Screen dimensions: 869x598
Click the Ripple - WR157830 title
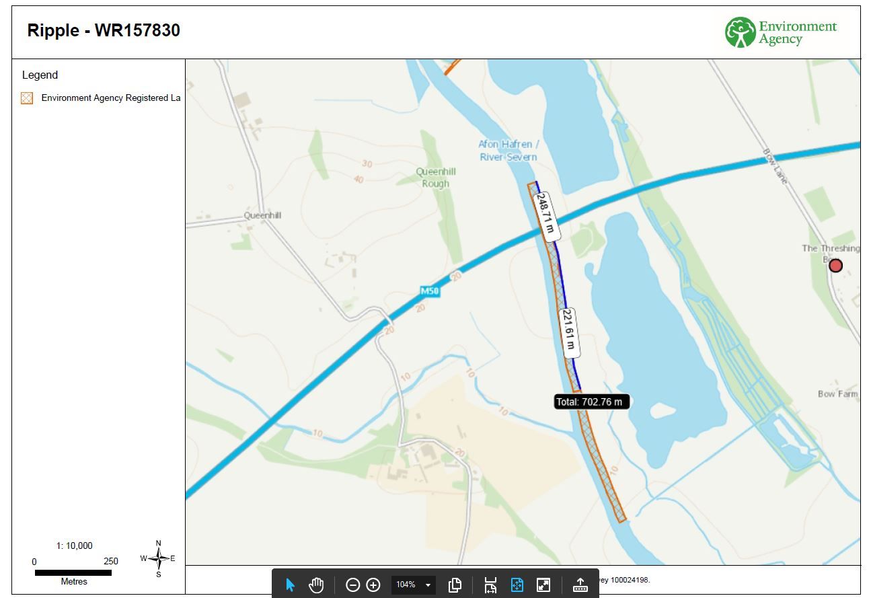tap(104, 31)
